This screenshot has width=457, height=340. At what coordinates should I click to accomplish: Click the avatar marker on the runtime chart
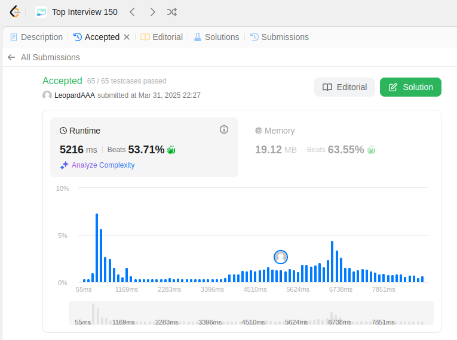click(x=281, y=257)
